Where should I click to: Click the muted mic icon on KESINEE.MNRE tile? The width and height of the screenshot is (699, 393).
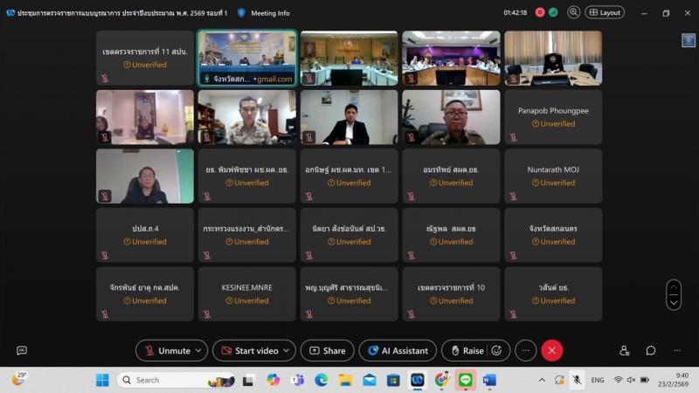pos(207,314)
